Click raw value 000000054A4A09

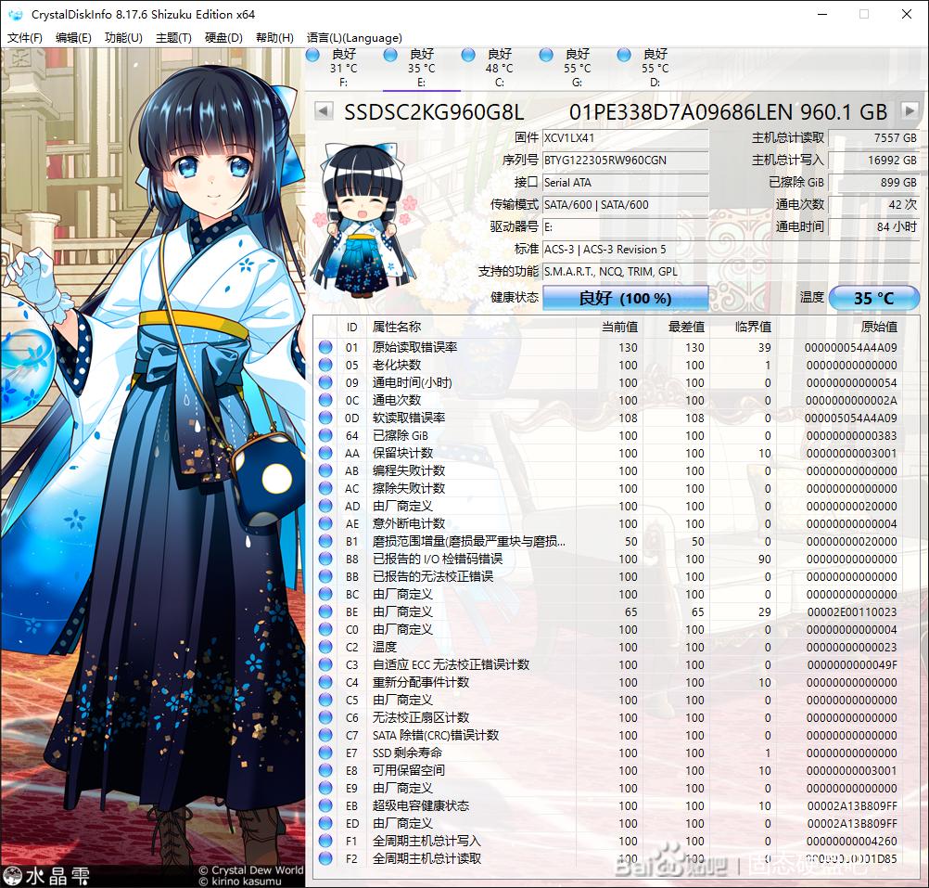tap(850, 347)
